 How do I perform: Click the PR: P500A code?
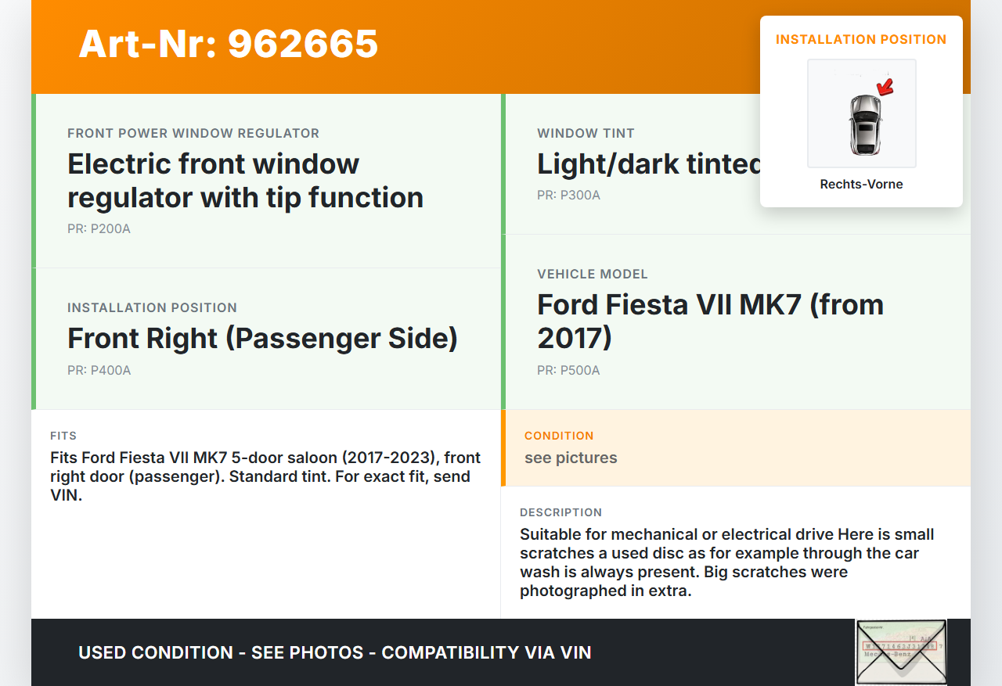[x=568, y=370]
